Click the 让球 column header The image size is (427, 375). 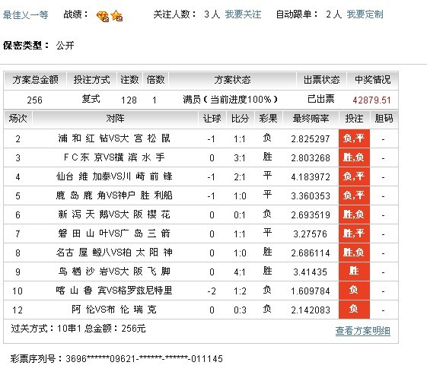click(x=212, y=119)
